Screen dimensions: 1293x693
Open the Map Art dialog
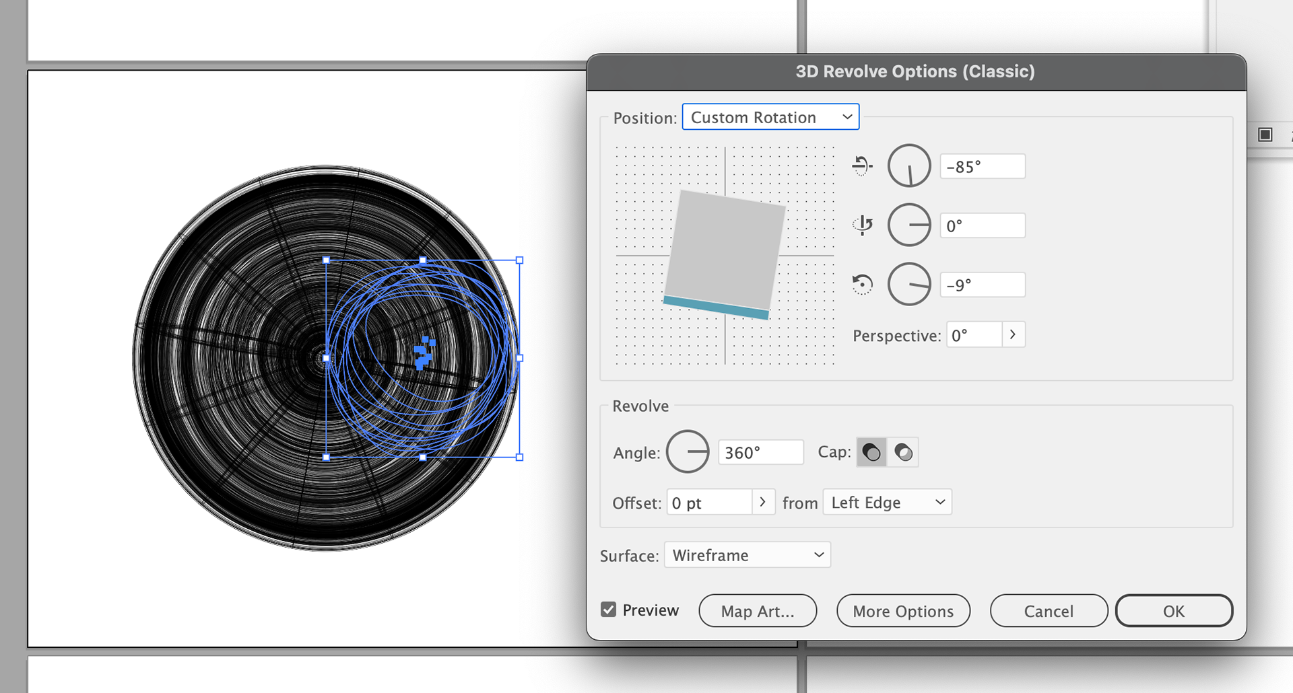pos(758,611)
